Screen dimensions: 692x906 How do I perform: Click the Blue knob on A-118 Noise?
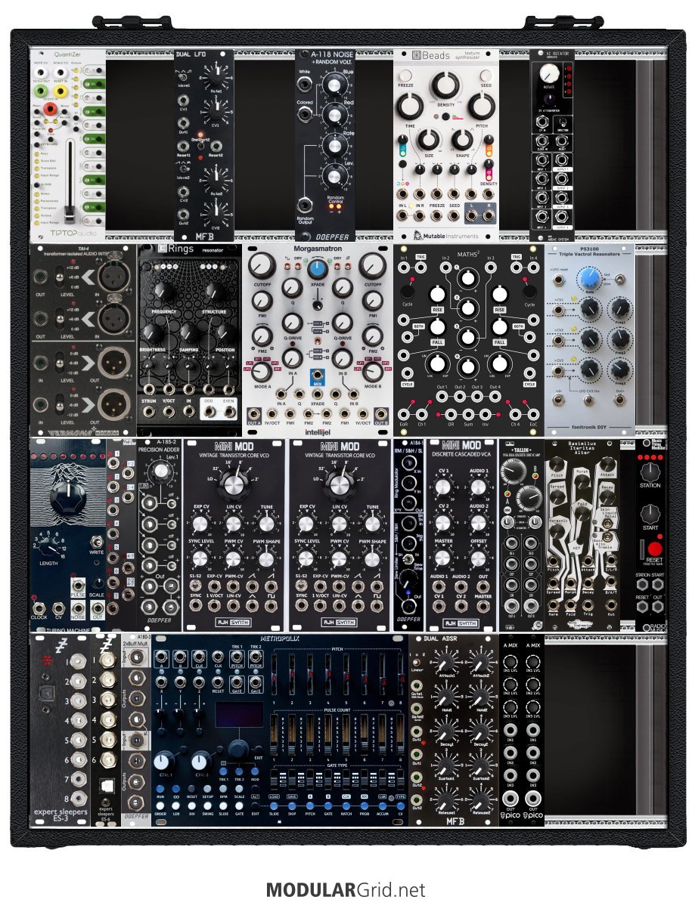pos(334,85)
